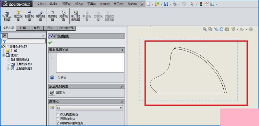Save the drawing with the floppy icon

point(166,4)
